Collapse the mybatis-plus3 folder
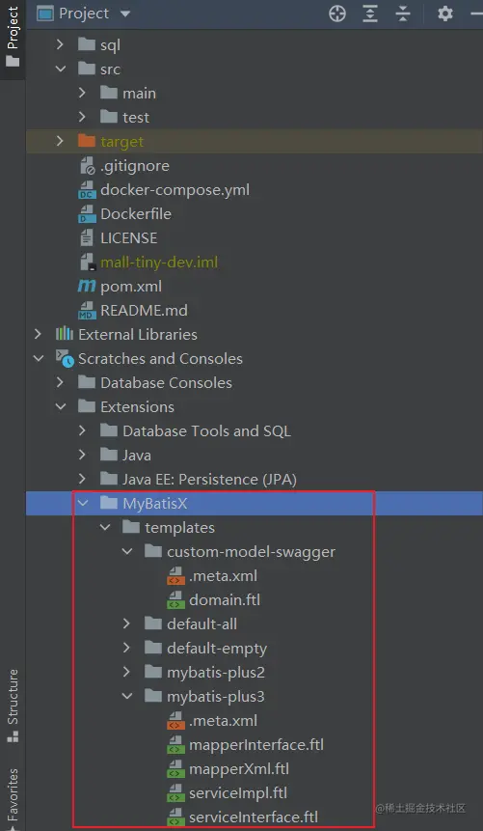 127,697
